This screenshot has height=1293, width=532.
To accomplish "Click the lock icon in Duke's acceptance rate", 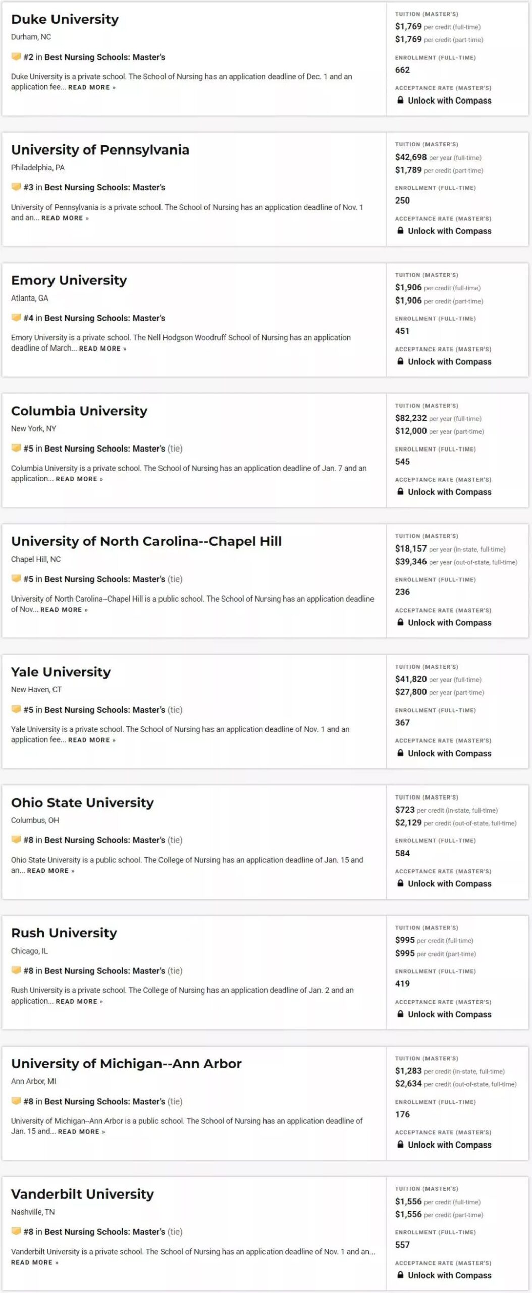I will (400, 100).
